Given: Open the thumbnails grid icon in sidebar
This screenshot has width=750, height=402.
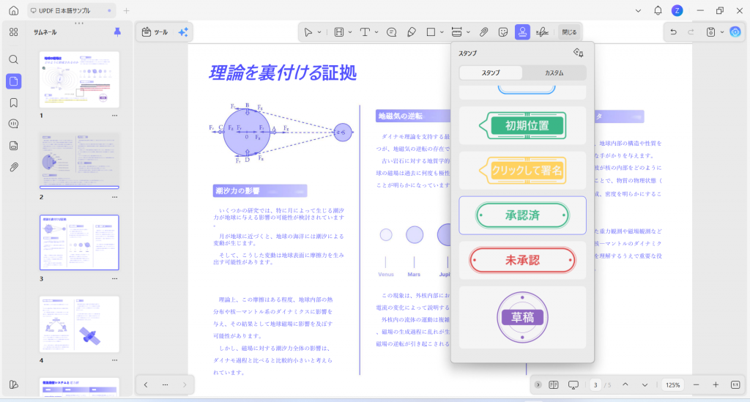Looking at the screenshot, I should click(x=13, y=32).
